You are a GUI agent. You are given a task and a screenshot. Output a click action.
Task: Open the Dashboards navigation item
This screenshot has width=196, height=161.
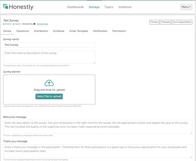coord(75,7)
